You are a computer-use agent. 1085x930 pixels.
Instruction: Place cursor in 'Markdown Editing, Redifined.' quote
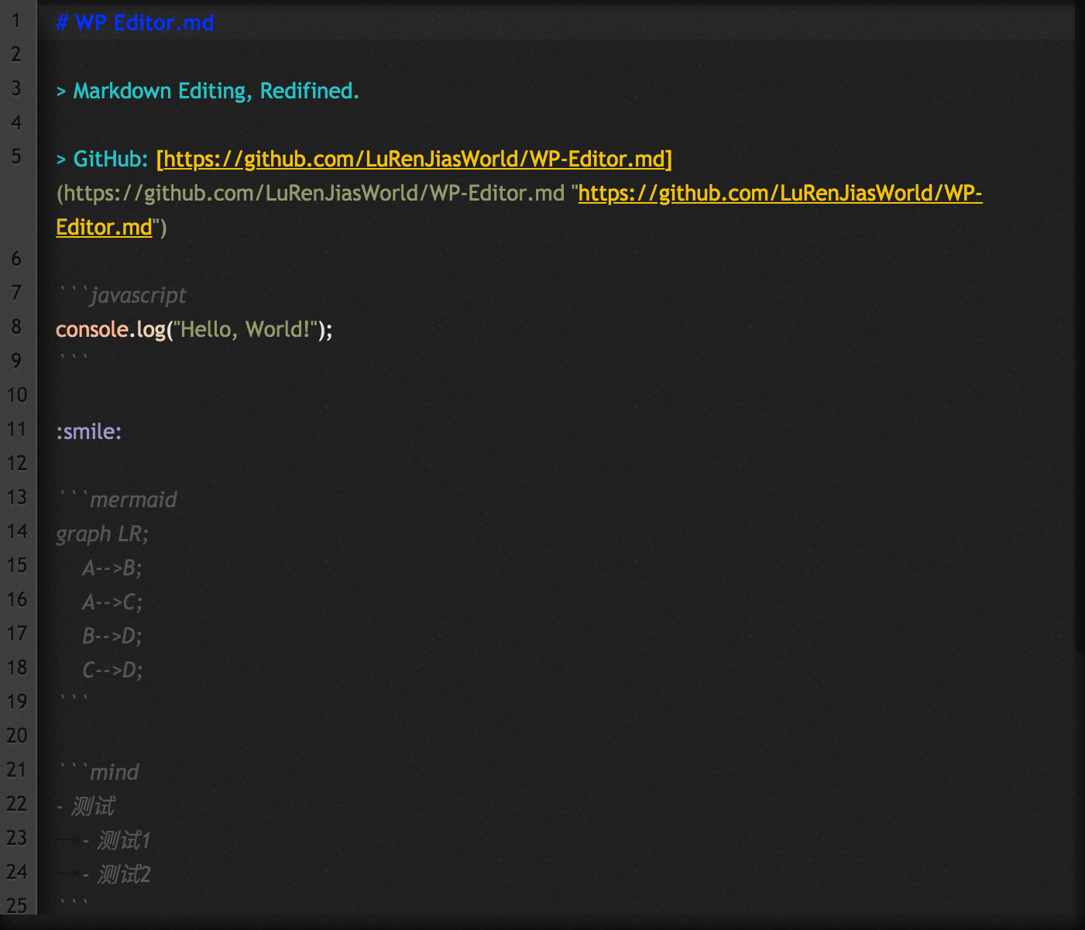(x=216, y=91)
